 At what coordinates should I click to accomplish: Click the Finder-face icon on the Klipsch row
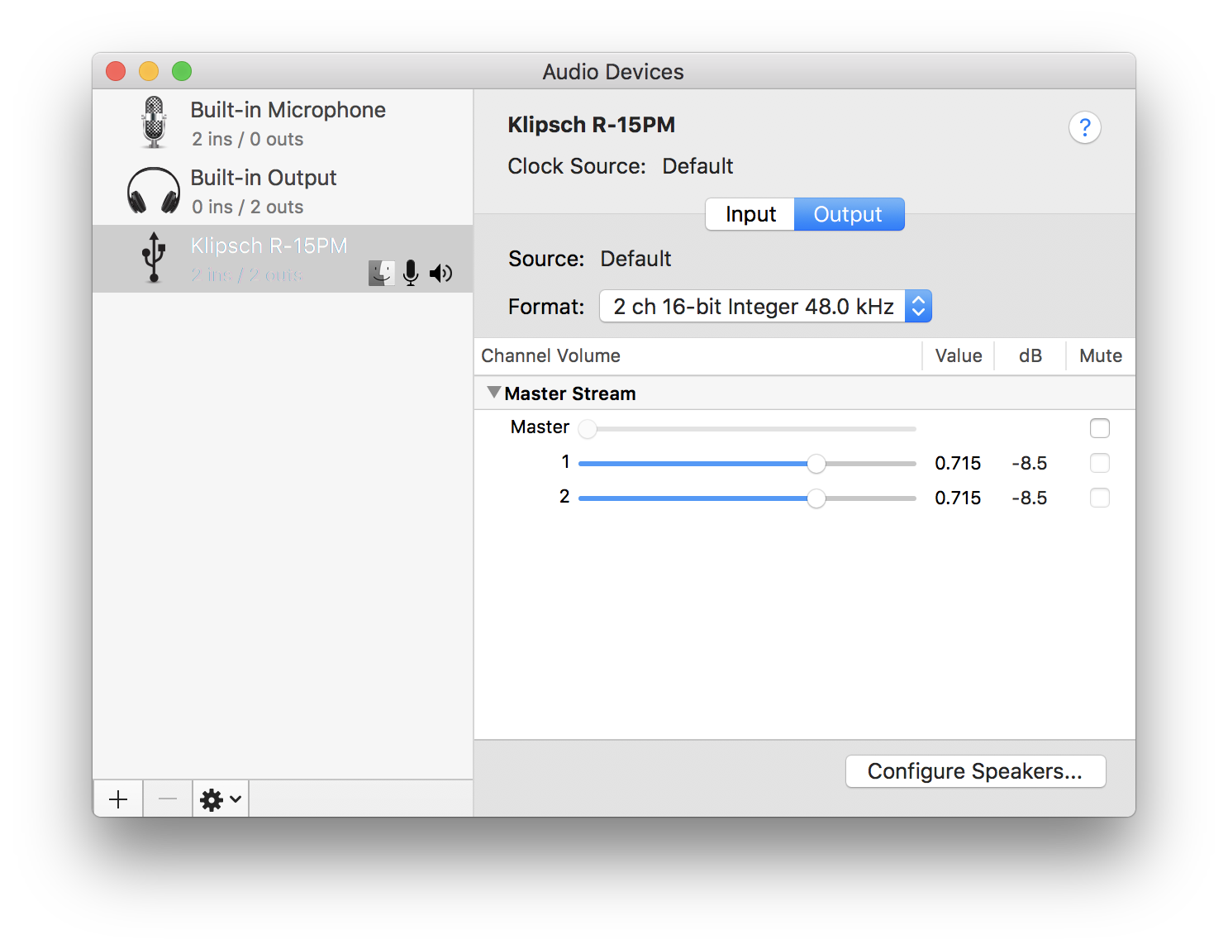point(381,273)
